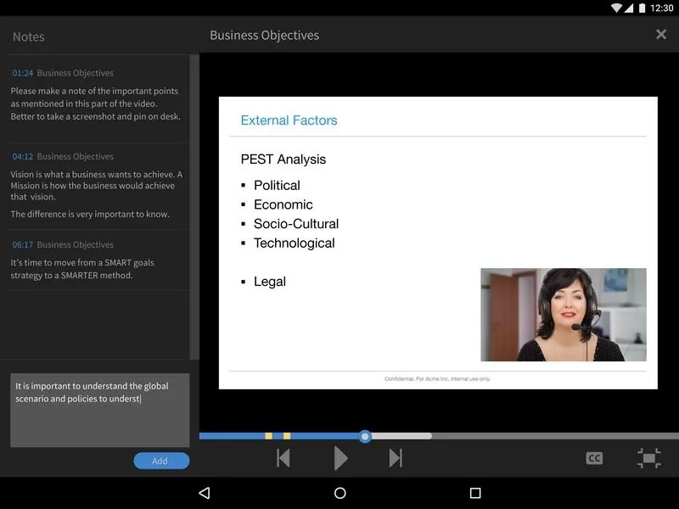Jump to the 06:17 note timestamp

(23, 245)
